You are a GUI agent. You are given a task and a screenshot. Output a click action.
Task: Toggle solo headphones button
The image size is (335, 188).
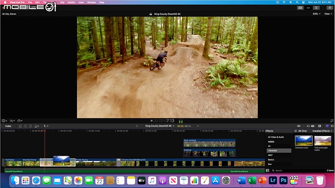point(308,126)
